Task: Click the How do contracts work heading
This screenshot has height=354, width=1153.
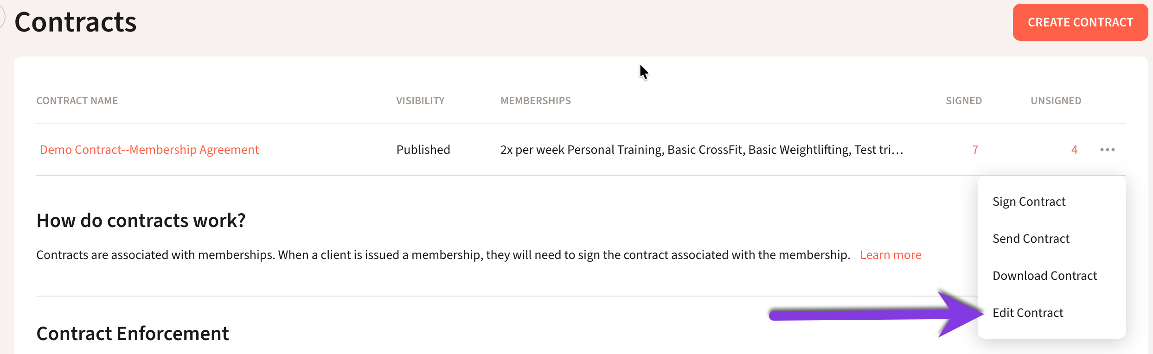Action: (x=141, y=221)
